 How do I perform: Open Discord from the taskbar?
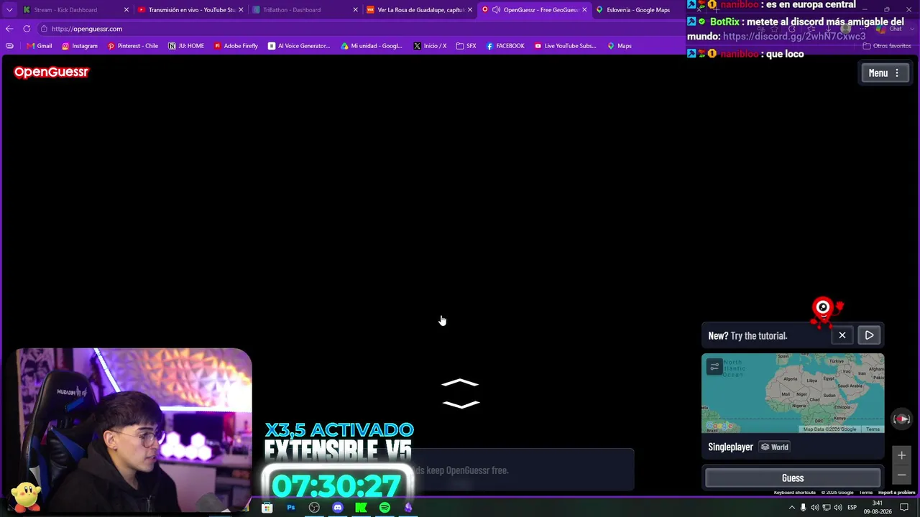coord(338,508)
